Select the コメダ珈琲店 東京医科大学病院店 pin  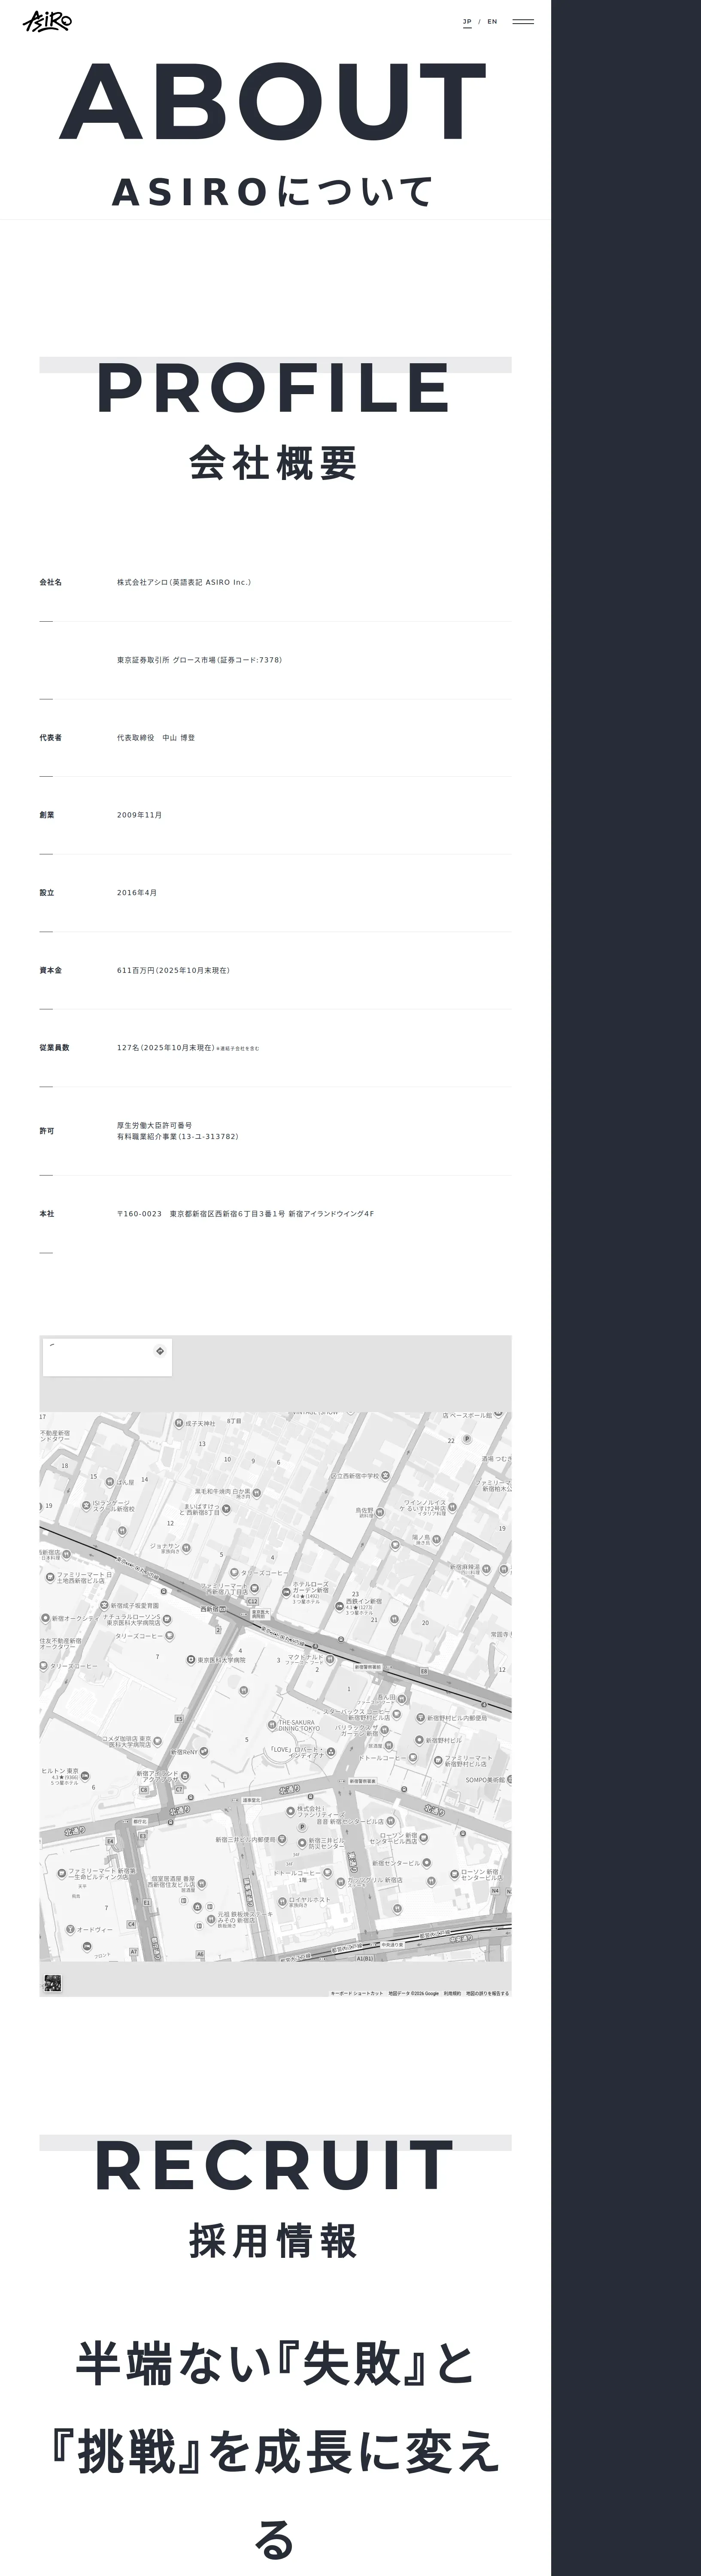tap(159, 1740)
